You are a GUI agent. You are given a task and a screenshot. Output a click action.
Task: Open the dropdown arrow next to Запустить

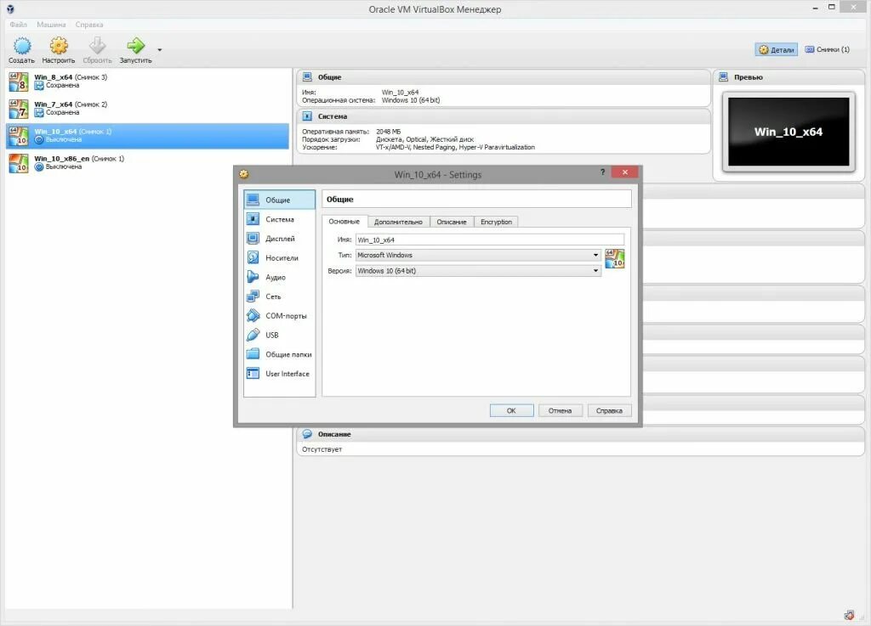click(x=159, y=50)
